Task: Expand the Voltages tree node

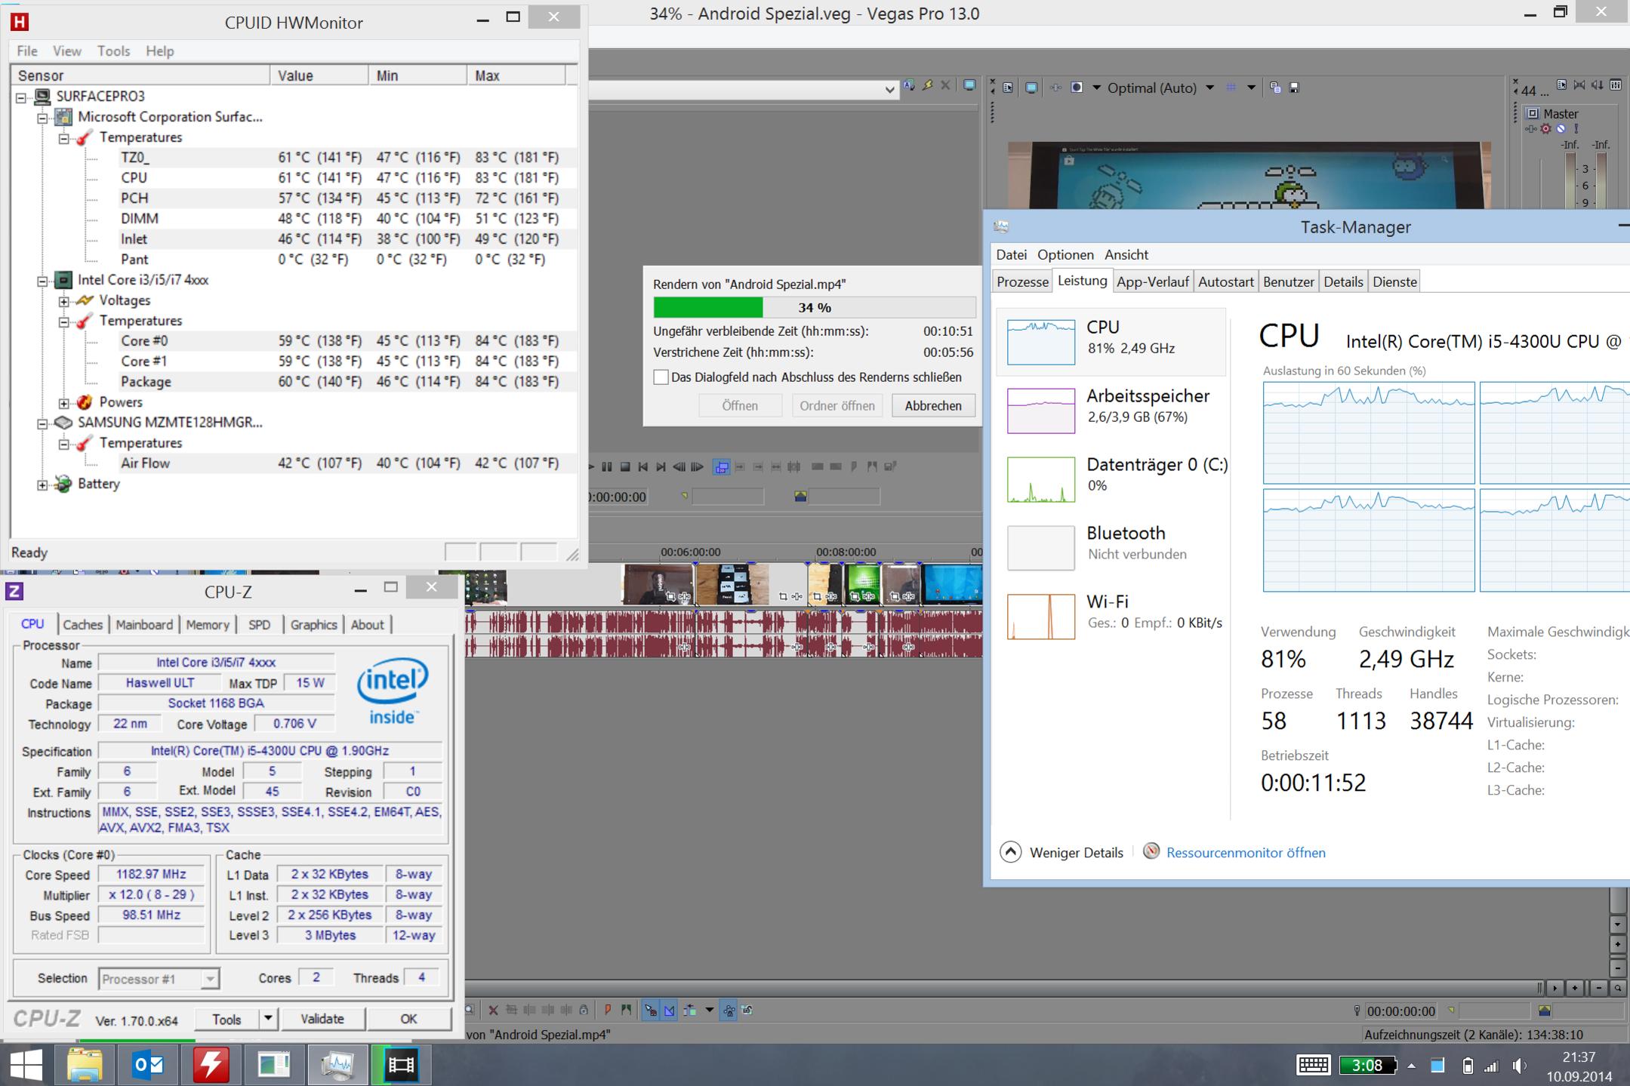Action: click(64, 301)
